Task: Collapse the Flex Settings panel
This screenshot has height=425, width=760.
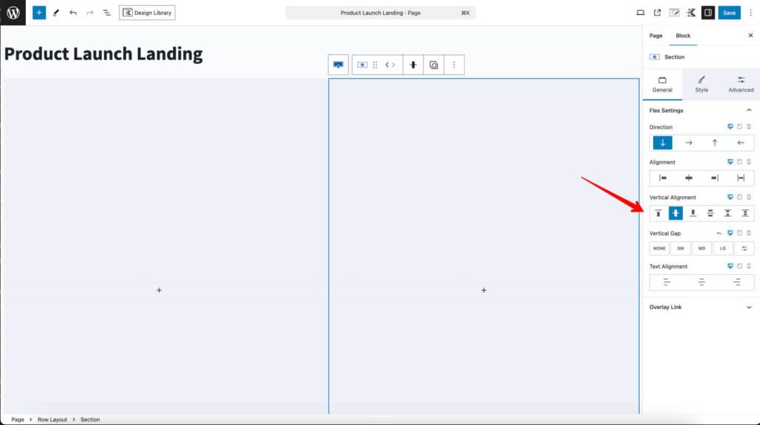Action: [748, 111]
